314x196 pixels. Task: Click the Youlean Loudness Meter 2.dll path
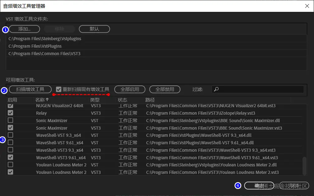[x=211, y=165]
